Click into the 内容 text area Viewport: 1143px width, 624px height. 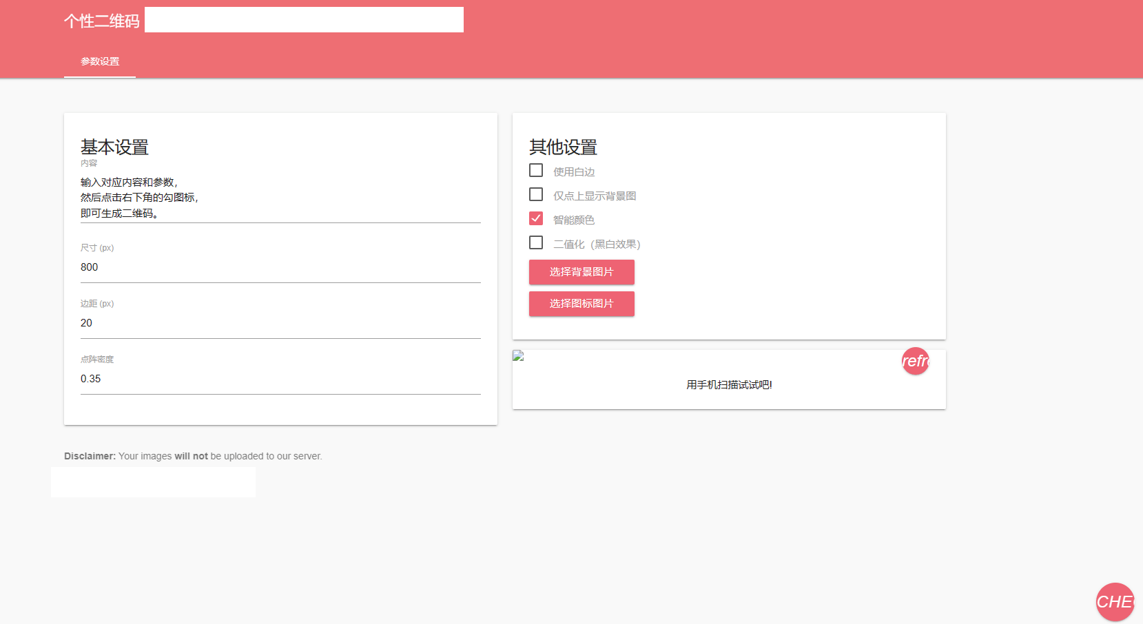[280, 198]
